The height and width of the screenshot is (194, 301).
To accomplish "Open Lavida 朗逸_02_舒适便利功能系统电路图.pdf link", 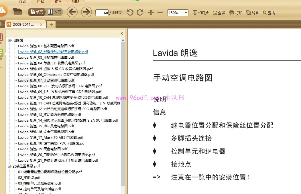I will click(x=53, y=52).
